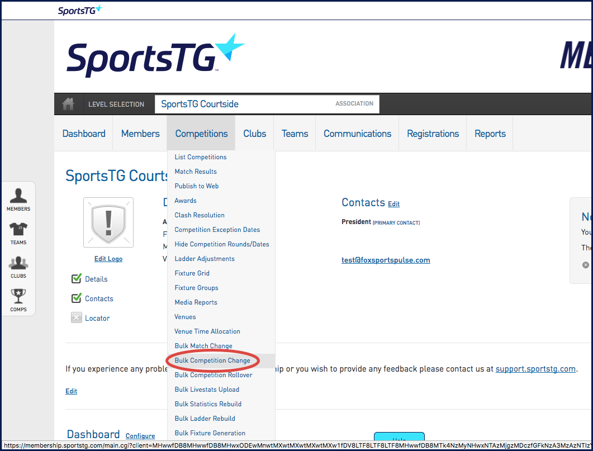Select Clash Resolution menu item
The width and height of the screenshot is (593, 451).
pos(200,215)
